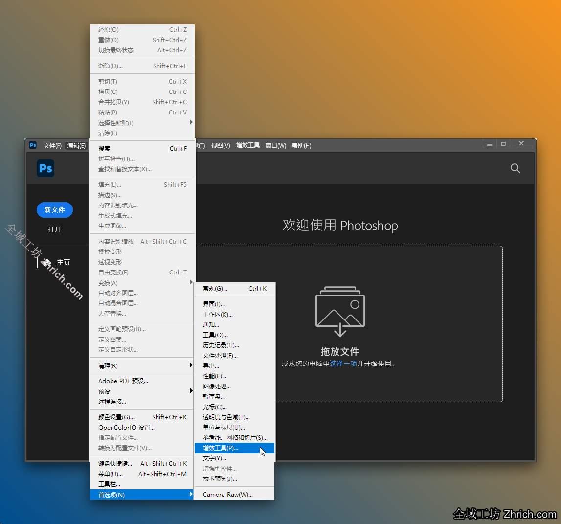Open Camera Raw(W)... preferences
This screenshot has height=524, width=561.
(x=234, y=495)
